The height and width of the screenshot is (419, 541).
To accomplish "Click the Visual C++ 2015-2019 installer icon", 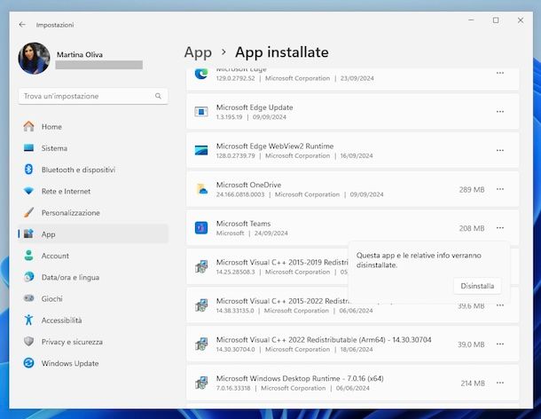I will click(x=201, y=266).
